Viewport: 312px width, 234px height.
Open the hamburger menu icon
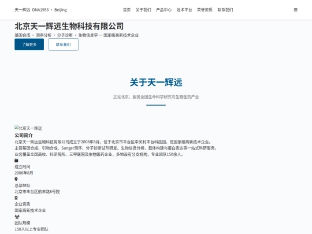295,10
